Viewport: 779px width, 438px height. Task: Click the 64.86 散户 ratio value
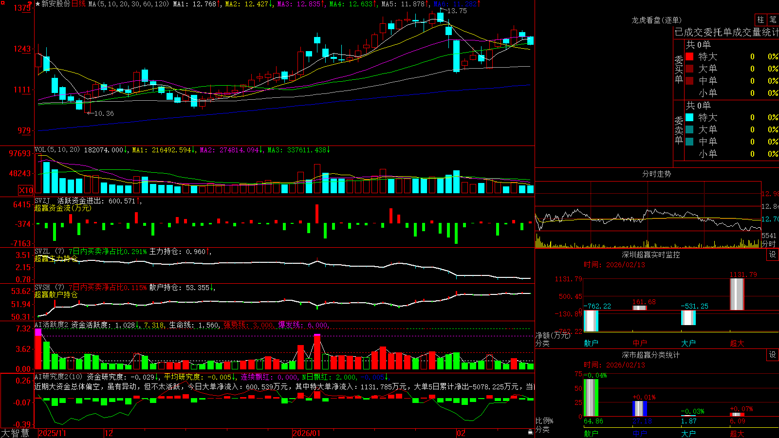click(594, 421)
